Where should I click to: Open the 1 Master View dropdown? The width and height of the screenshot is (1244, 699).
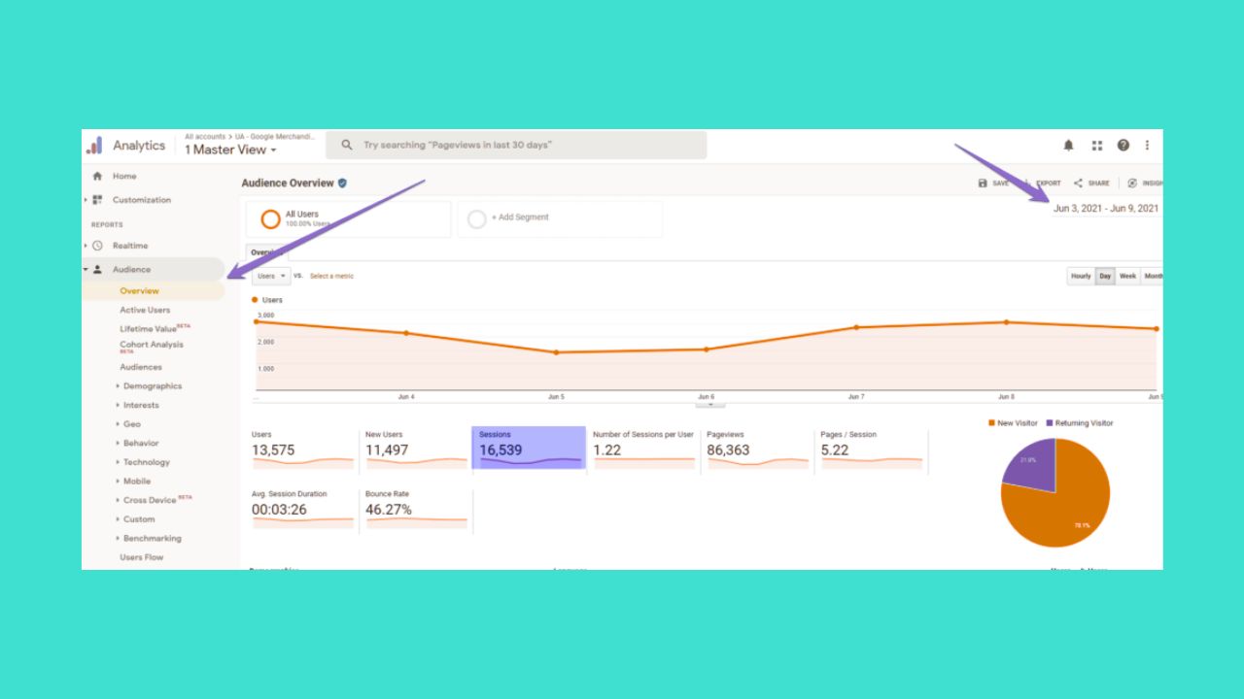point(230,150)
